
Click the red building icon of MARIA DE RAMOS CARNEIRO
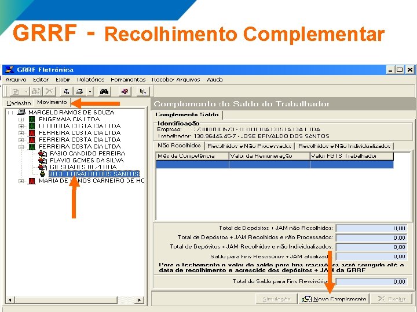click(x=32, y=181)
